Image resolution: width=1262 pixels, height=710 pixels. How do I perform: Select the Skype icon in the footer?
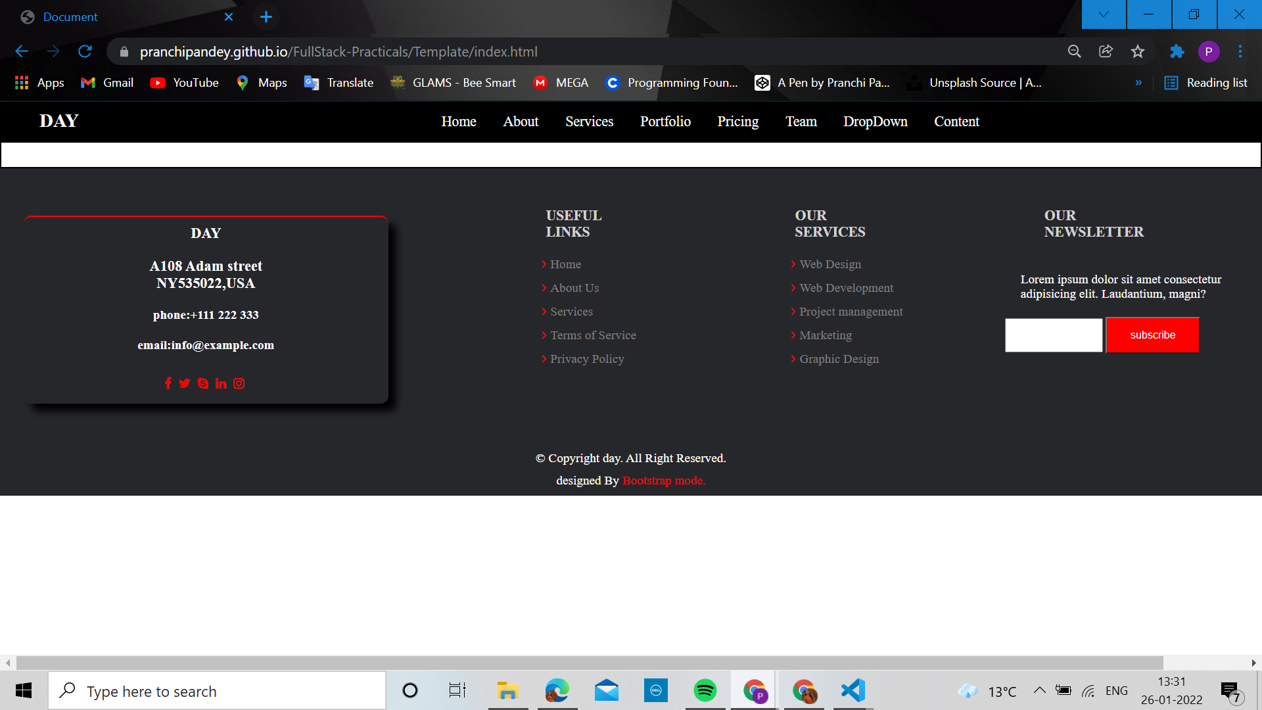pos(202,383)
